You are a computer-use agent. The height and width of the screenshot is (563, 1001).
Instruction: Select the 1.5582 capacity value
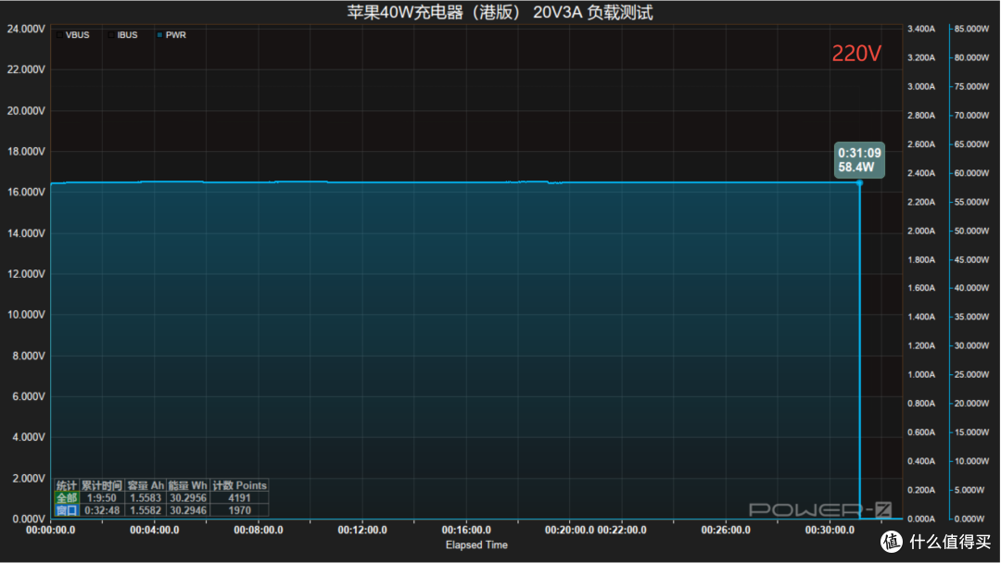coord(146,510)
